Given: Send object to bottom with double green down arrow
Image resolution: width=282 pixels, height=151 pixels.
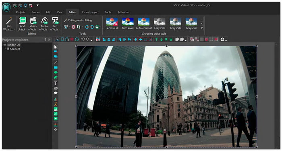Looking at the screenshot, I should (171, 39).
